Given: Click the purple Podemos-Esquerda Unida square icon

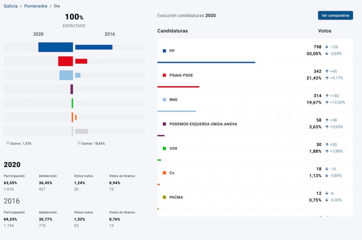Looking at the screenshot, I should click(164, 124).
